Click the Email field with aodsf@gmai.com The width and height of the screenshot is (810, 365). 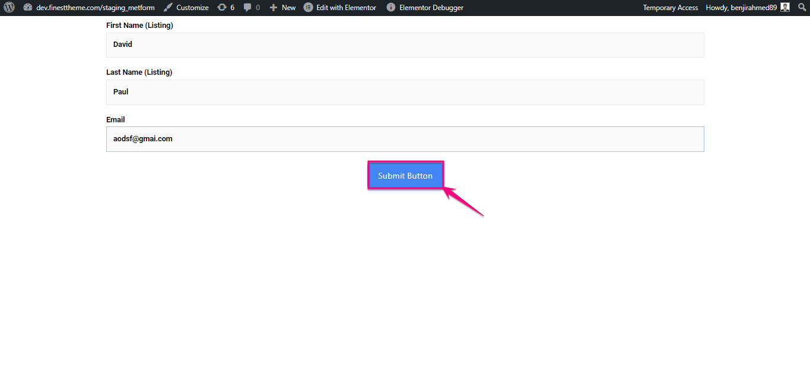click(x=405, y=138)
